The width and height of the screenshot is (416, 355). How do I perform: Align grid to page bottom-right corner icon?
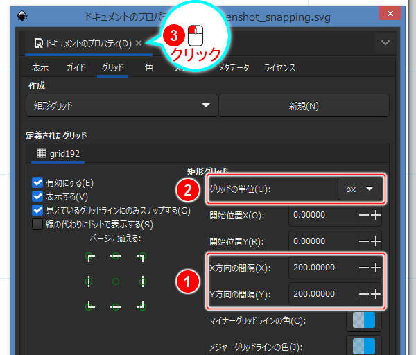click(141, 306)
